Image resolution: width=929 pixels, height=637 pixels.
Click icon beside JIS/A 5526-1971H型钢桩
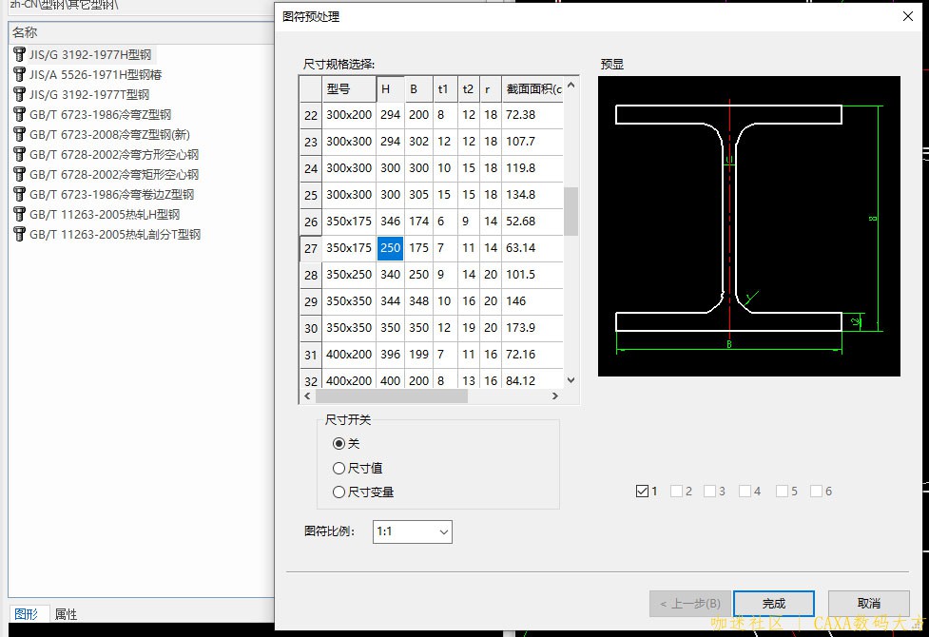(x=19, y=74)
